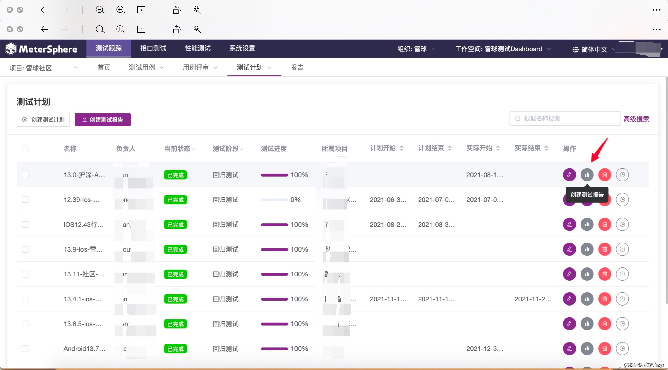Click the 根据名称搜索 search field

coord(565,119)
